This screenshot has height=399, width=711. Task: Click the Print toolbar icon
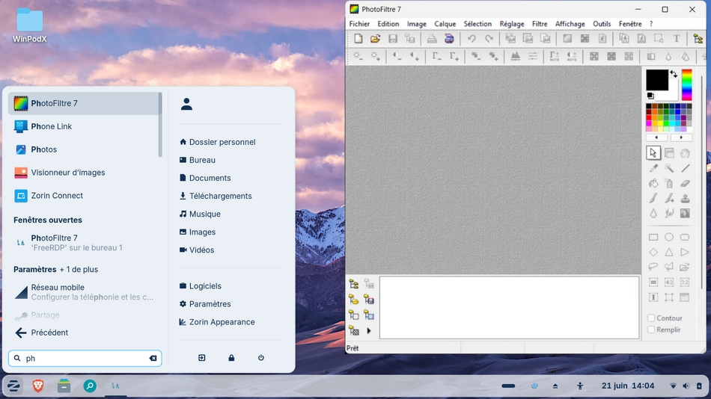(432, 39)
